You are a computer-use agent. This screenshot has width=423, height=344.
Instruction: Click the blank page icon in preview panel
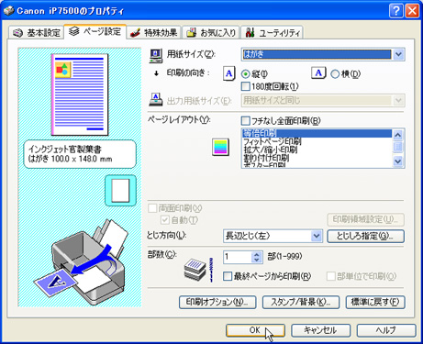point(120,191)
